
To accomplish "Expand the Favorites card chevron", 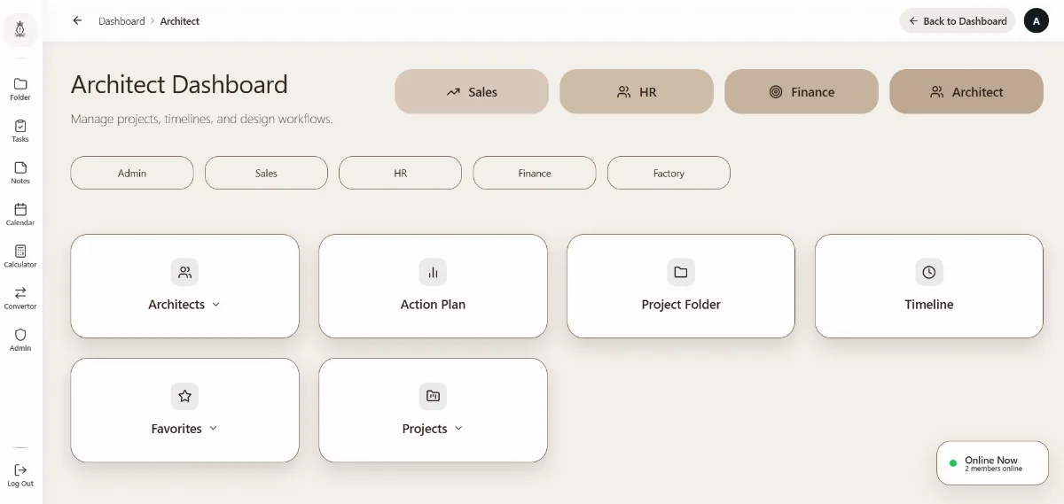I will coord(213,429).
